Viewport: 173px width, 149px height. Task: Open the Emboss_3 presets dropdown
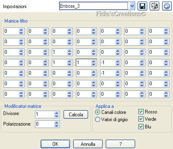pos(132,6)
